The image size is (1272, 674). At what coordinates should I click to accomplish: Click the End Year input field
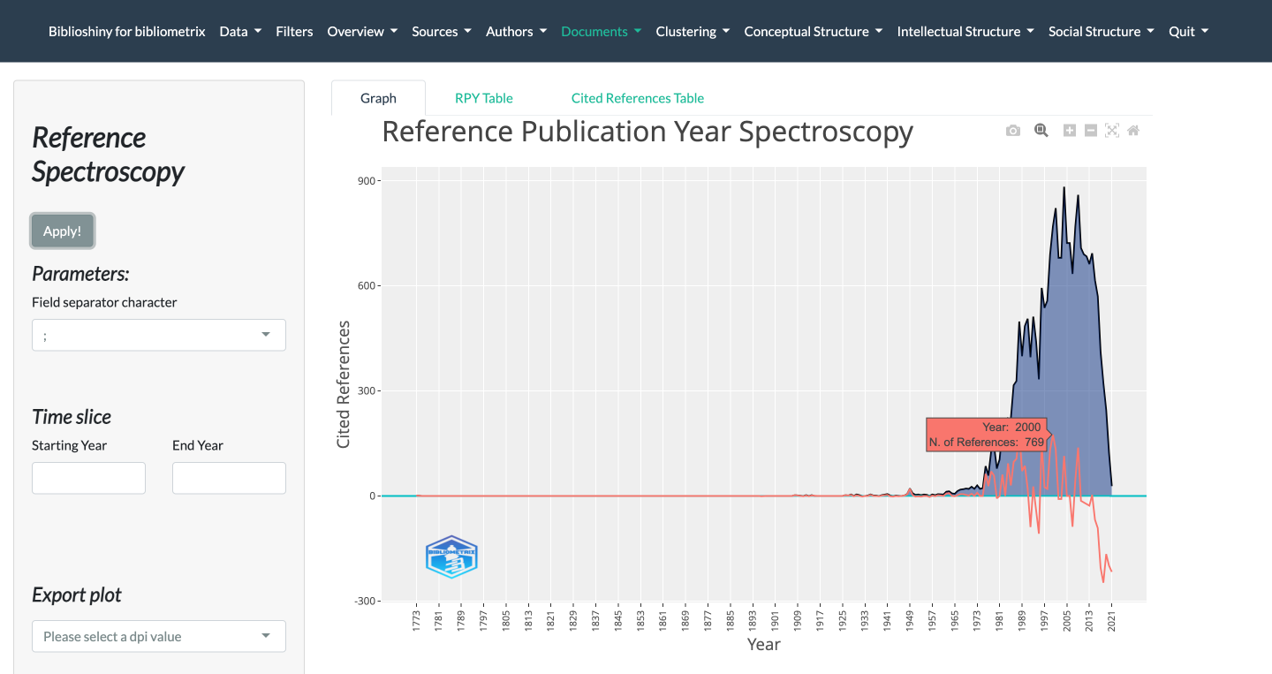(229, 478)
